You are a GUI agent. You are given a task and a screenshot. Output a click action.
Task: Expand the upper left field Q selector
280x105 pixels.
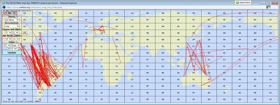click(15, 32)
